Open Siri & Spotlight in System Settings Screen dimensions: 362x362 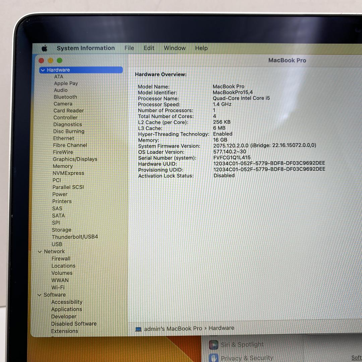click(x=236, y=345)
